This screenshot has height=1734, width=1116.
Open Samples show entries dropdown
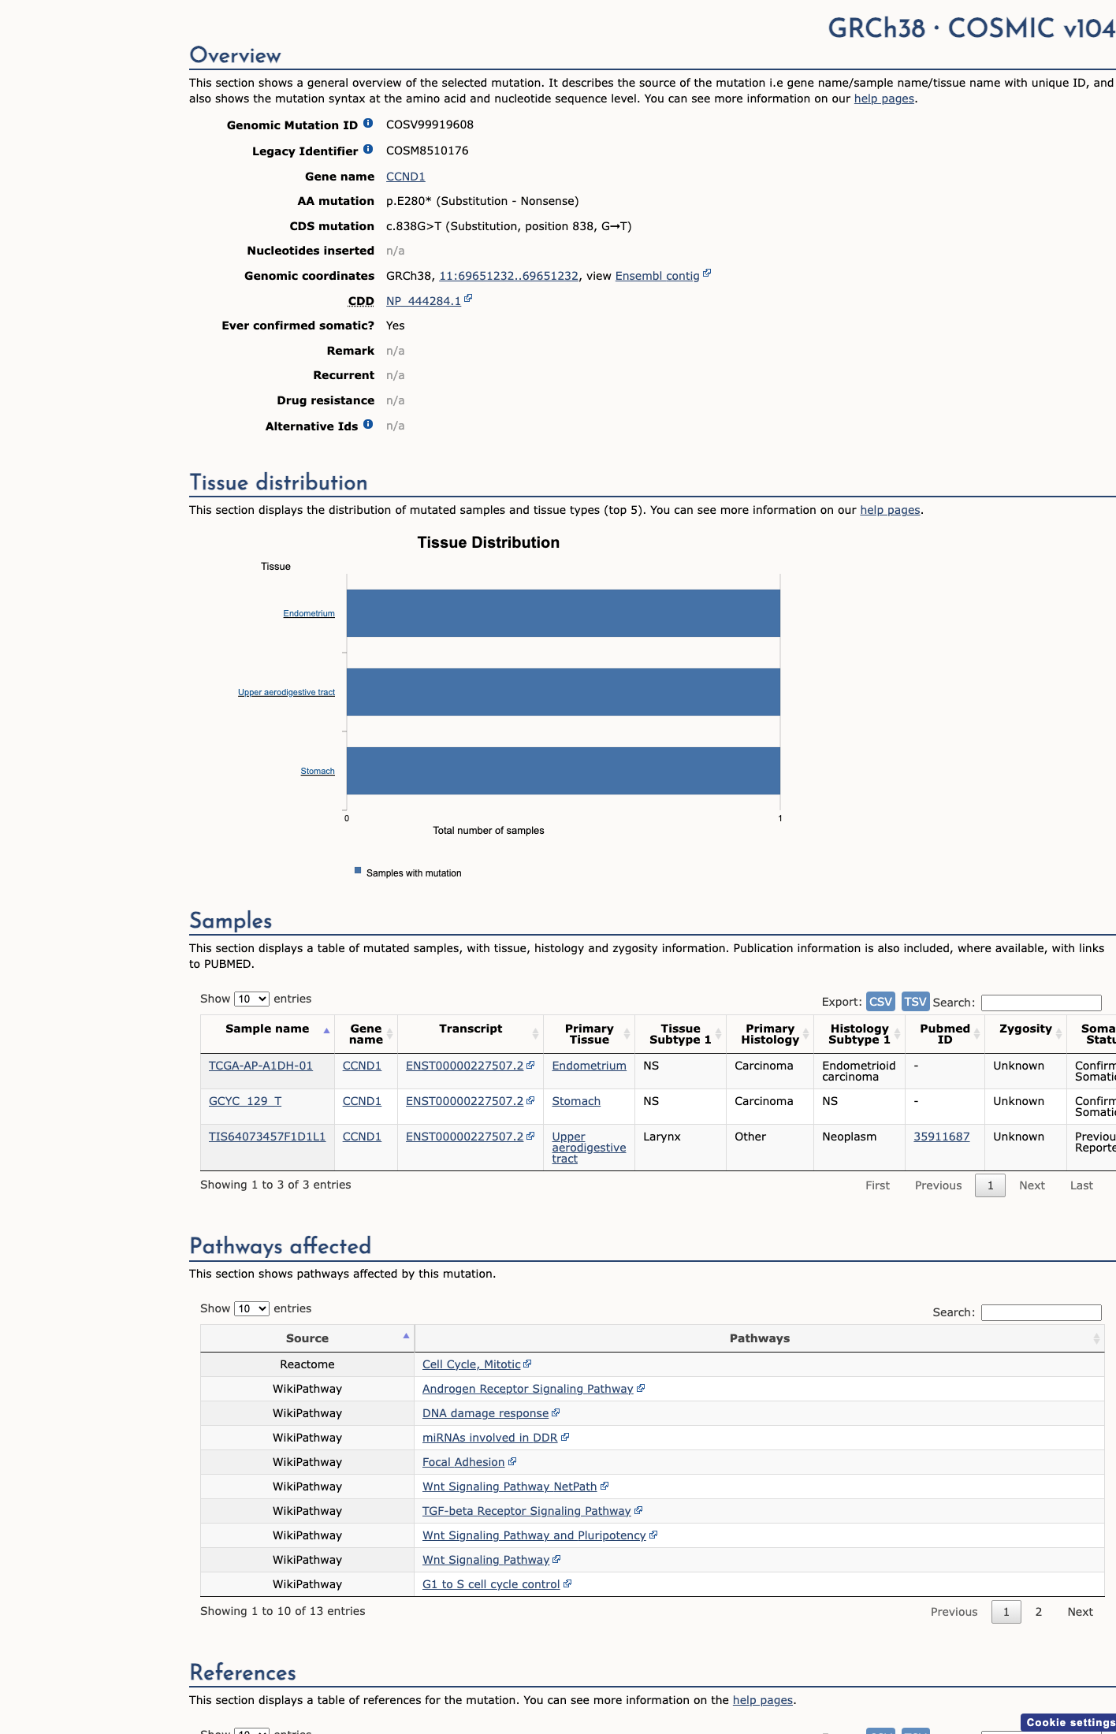click(251, 999)
